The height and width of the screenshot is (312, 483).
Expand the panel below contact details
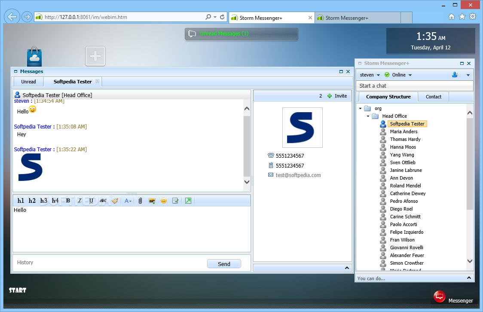pyautogui.click(x=347, y=268)
